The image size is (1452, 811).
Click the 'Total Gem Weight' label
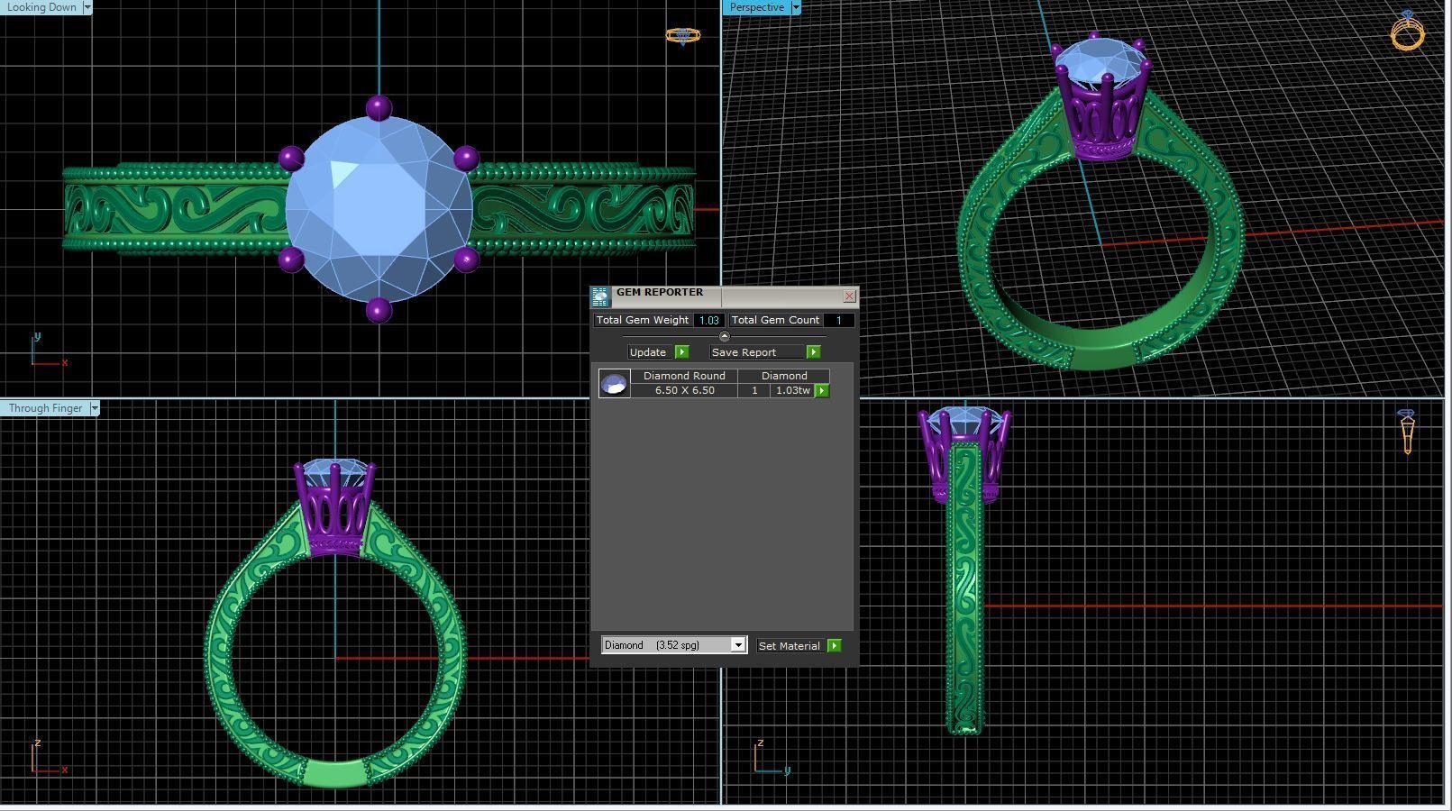tap(643, 320)
